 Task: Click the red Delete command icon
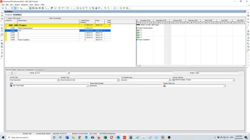tap(248, 16)
